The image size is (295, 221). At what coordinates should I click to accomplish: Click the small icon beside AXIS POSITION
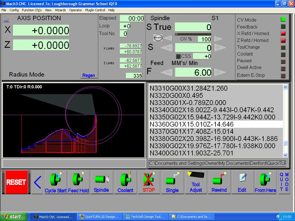click(6, 19)
